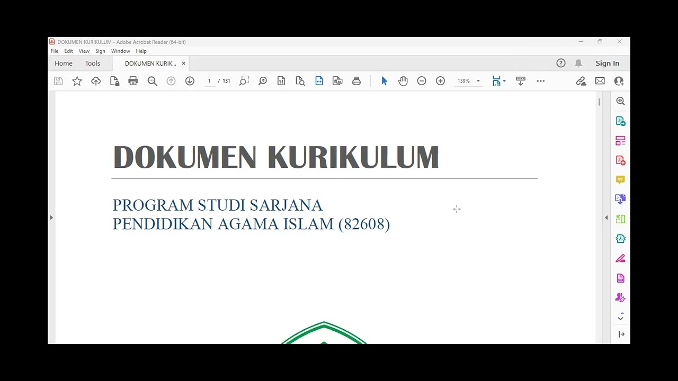The width and height of the screenshot is (678, 381).
Task: Zoom in with the plus button
Action: click(x=440, y=81)
